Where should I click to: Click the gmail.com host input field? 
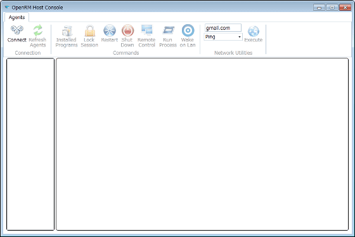point(223,28)
